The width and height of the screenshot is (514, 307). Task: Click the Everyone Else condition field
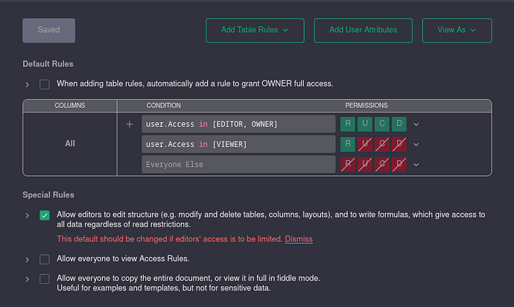point(238,165)
